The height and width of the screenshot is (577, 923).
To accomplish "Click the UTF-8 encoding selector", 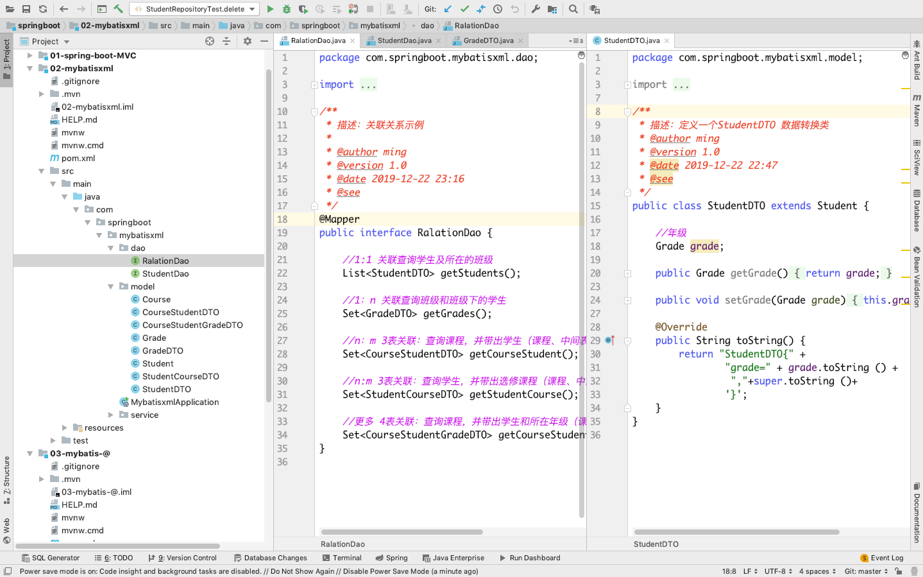I will (x=779, y=571).
